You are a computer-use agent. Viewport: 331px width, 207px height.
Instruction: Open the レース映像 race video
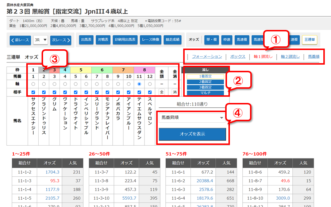(151, 40)
